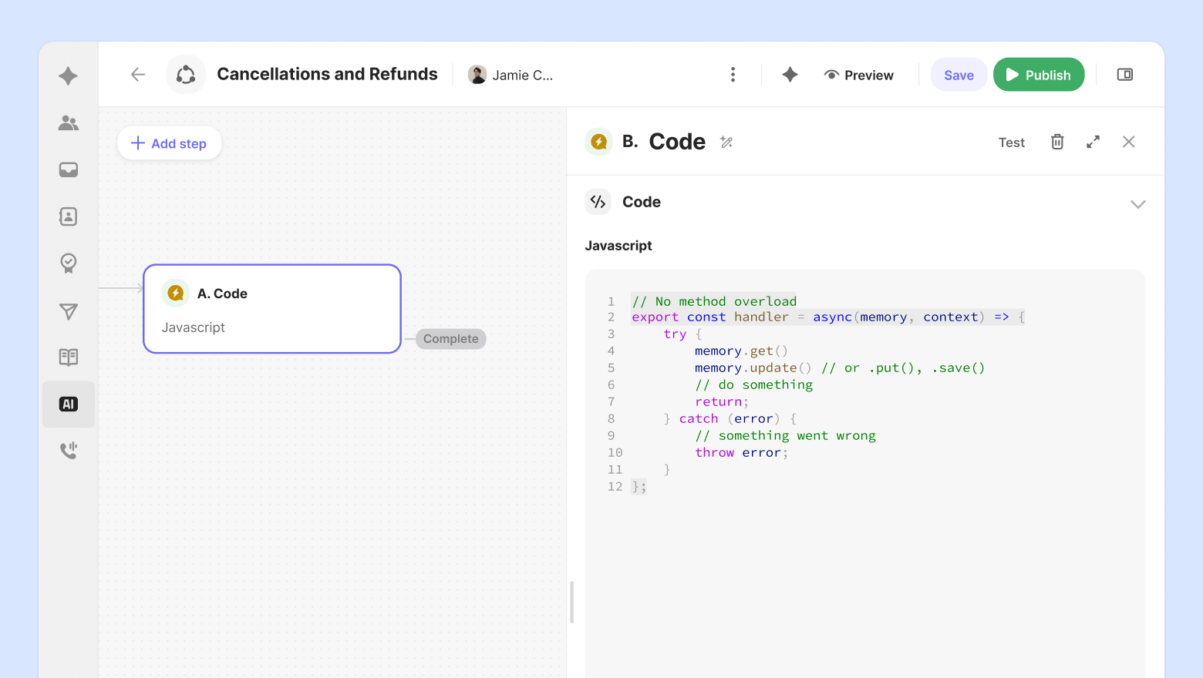Image resolution: width=1203 pixels, height=678 pixels.
Task: Open the three-dot more options menu
Action: 733,75
